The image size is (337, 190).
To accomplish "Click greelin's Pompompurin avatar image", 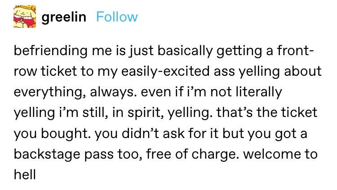I will click(23, 17).
